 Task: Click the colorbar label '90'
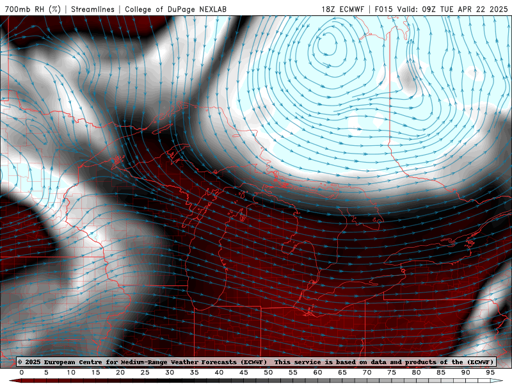pyautogui.click(x=466, y=372)
